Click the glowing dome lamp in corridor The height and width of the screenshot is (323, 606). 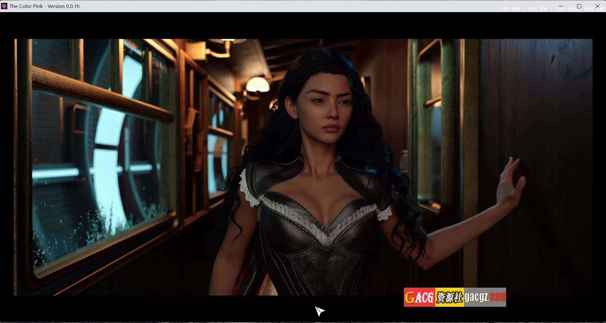click(258, 84)
